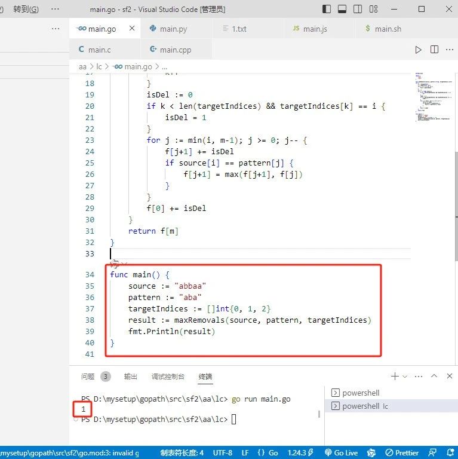Open terminal panel more actions ellipsis
The image size is (458, 459).
[x=419, y=377]
